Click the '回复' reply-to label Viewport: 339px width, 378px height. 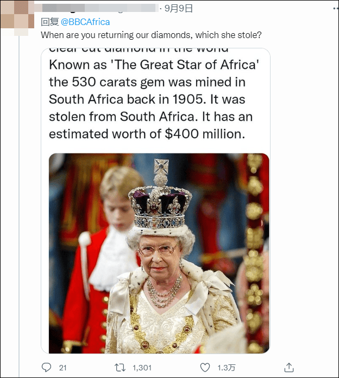[49, 22]
